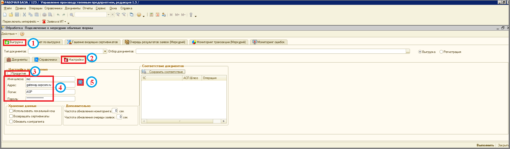Enable the Продуктив checkbox
This screenshot has width=510, height=149.
pos(9,73)
